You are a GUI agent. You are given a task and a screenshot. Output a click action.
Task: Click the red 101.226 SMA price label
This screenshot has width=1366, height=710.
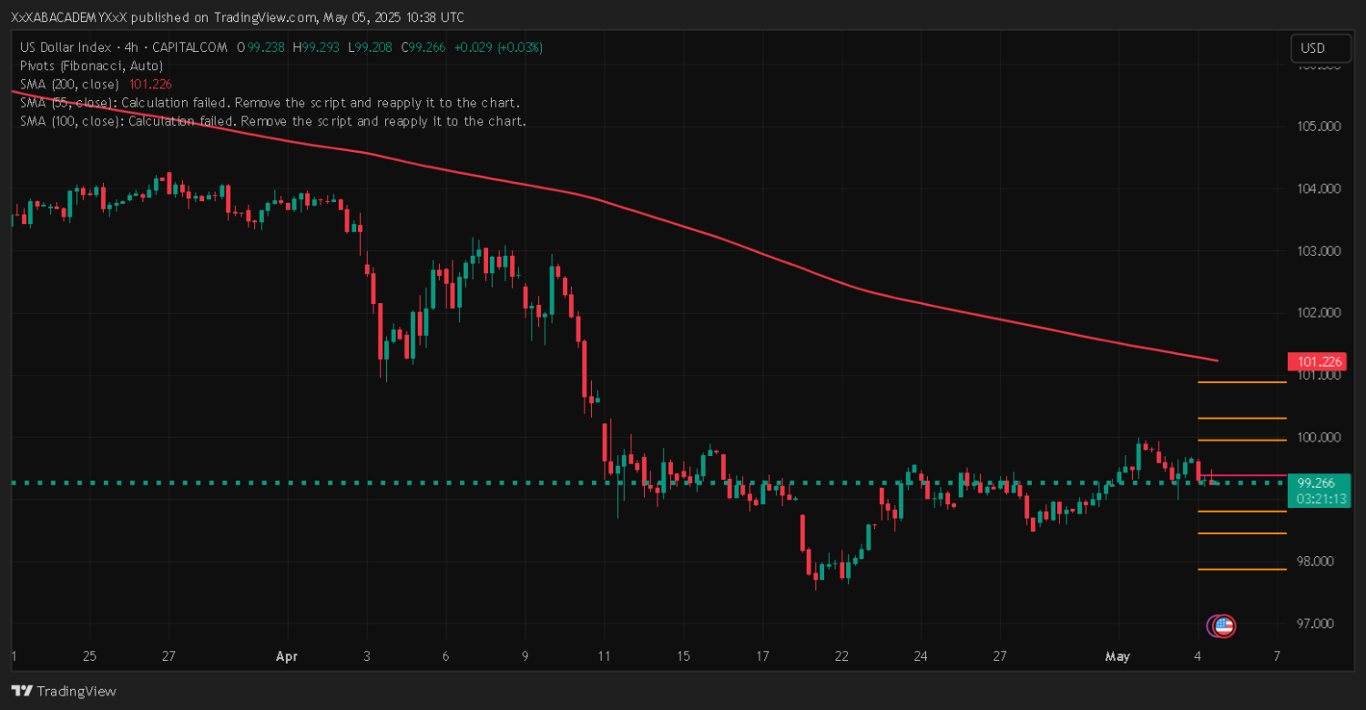point(1316,361)
